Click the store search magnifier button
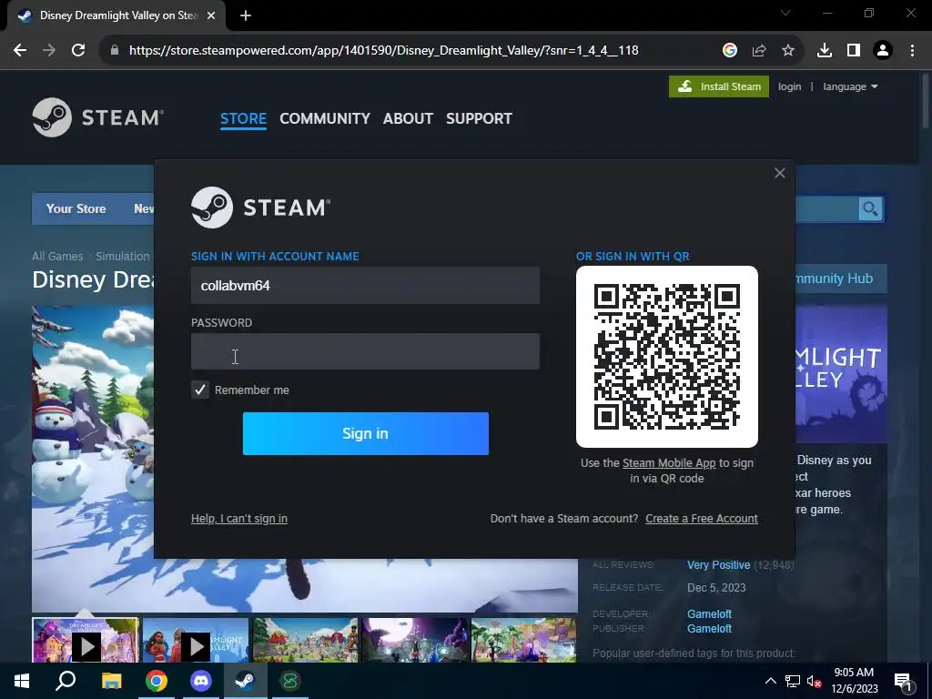The width and height of the screenshot is (932, 699). 870,209
